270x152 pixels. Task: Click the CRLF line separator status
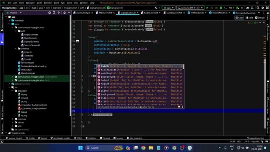pyautogui.click(x=239, y=141)
